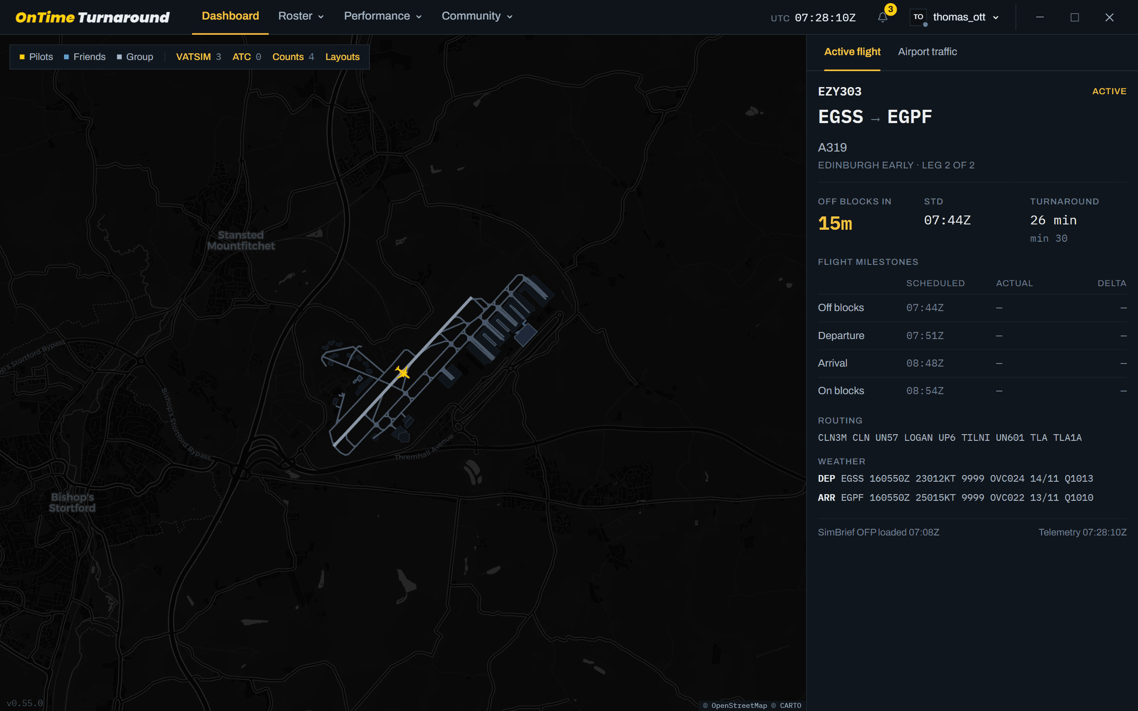
Task: Click the 15m off blocks countdown
Action: [x=835, y=223]
